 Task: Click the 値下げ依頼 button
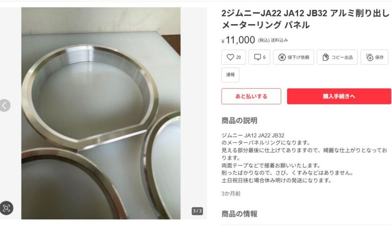[293, 57]
